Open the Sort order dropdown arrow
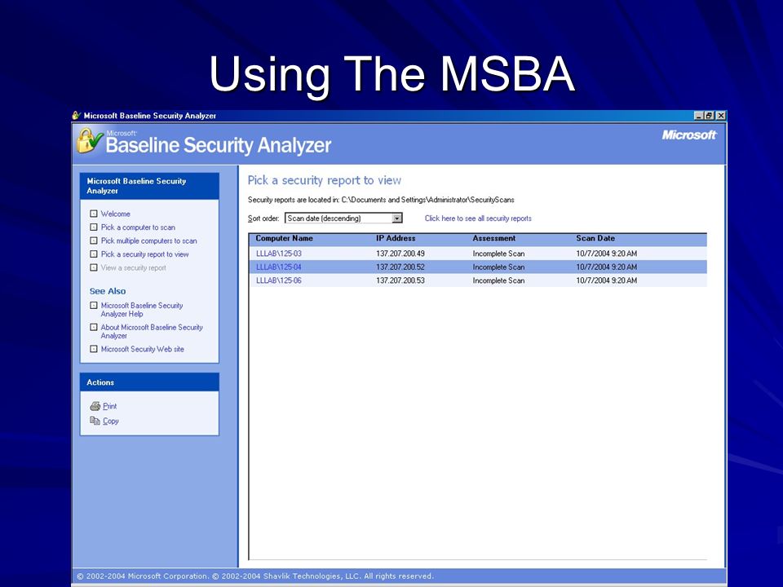 (x=396, y=218)
